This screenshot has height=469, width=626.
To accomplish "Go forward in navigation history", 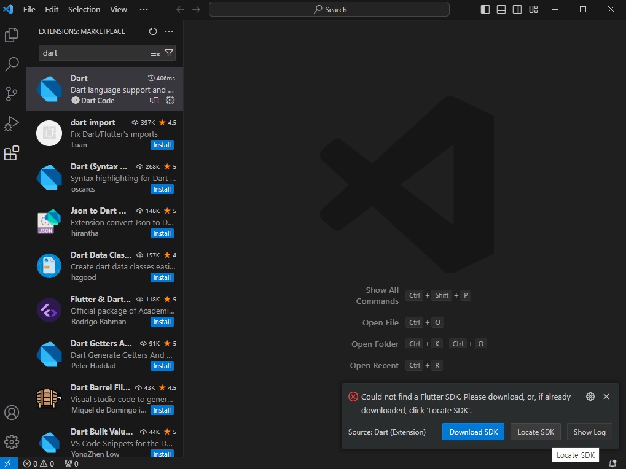I will (x=197, y=10).
